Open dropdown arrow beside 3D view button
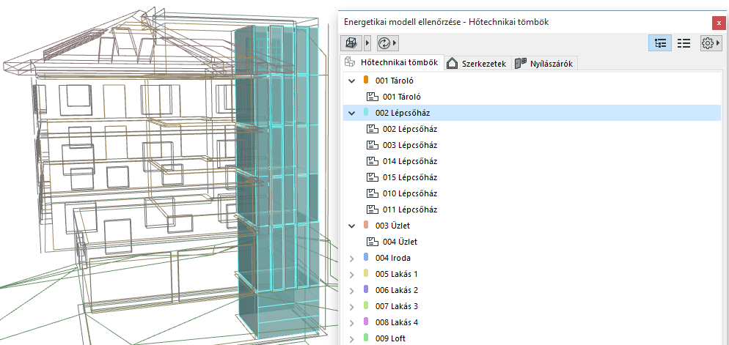Viewport: 729px width, 345px height. [x=367, y=43]
